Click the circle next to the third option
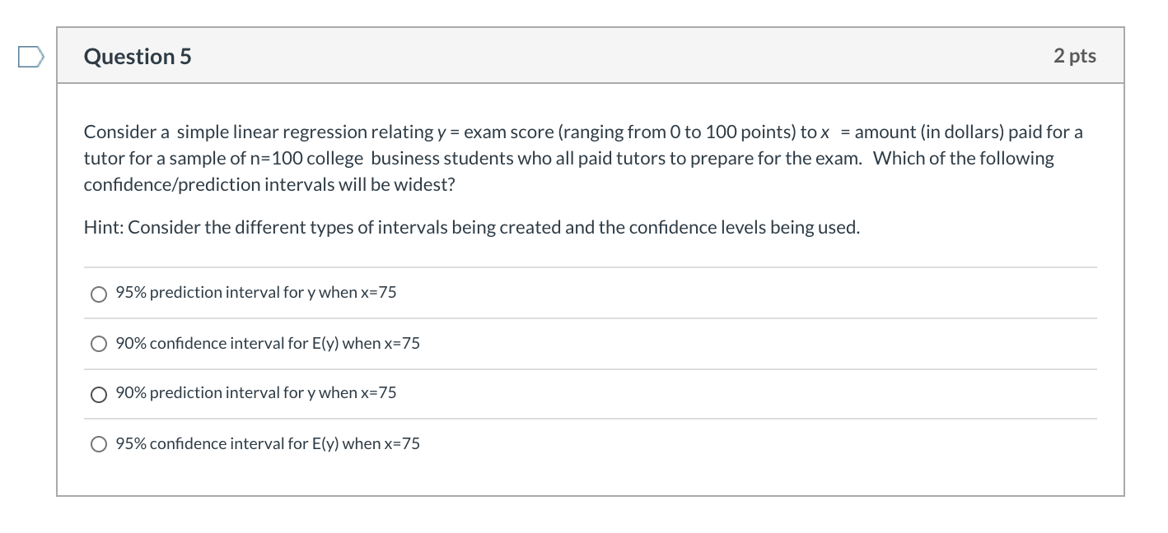The image size is (1168, 533). tap(99, 394)
